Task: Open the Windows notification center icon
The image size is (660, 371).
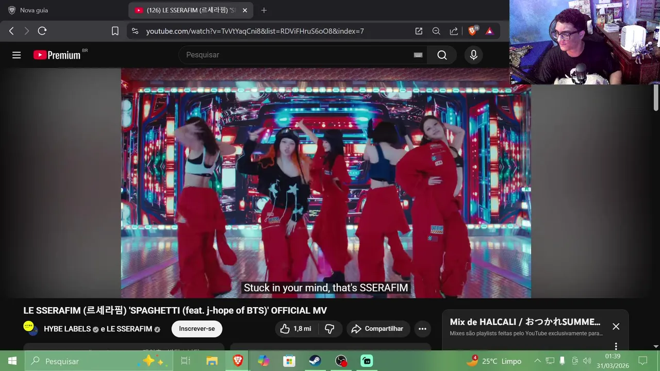Action: pos(643,361)
